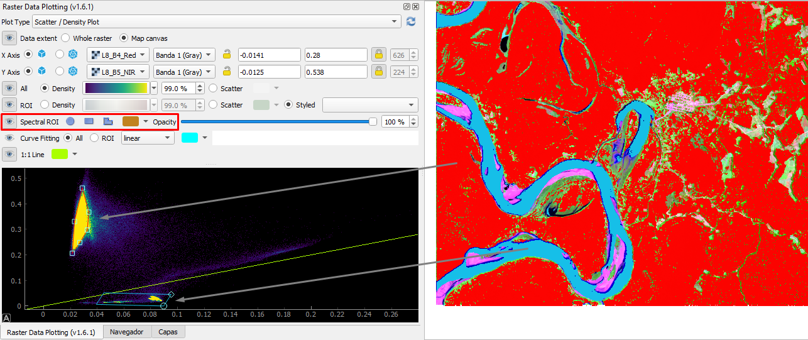Switch to the Capas tab

168,332
